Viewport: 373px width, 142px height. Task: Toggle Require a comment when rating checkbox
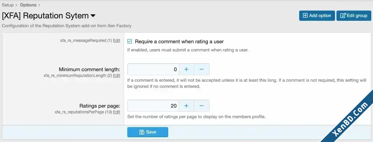click(130, 42)
